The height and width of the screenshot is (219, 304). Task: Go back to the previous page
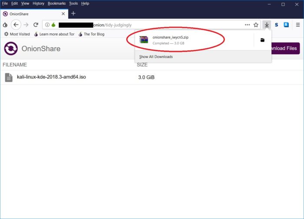[16, 25]
